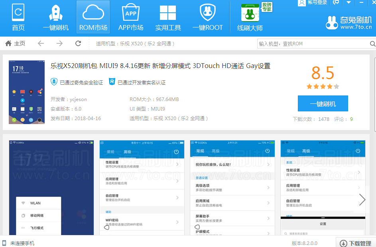Switch to ROM市场 tab
Image resolution: width=376 pixels, height=247 pixels.
click(x=93, y=17)
